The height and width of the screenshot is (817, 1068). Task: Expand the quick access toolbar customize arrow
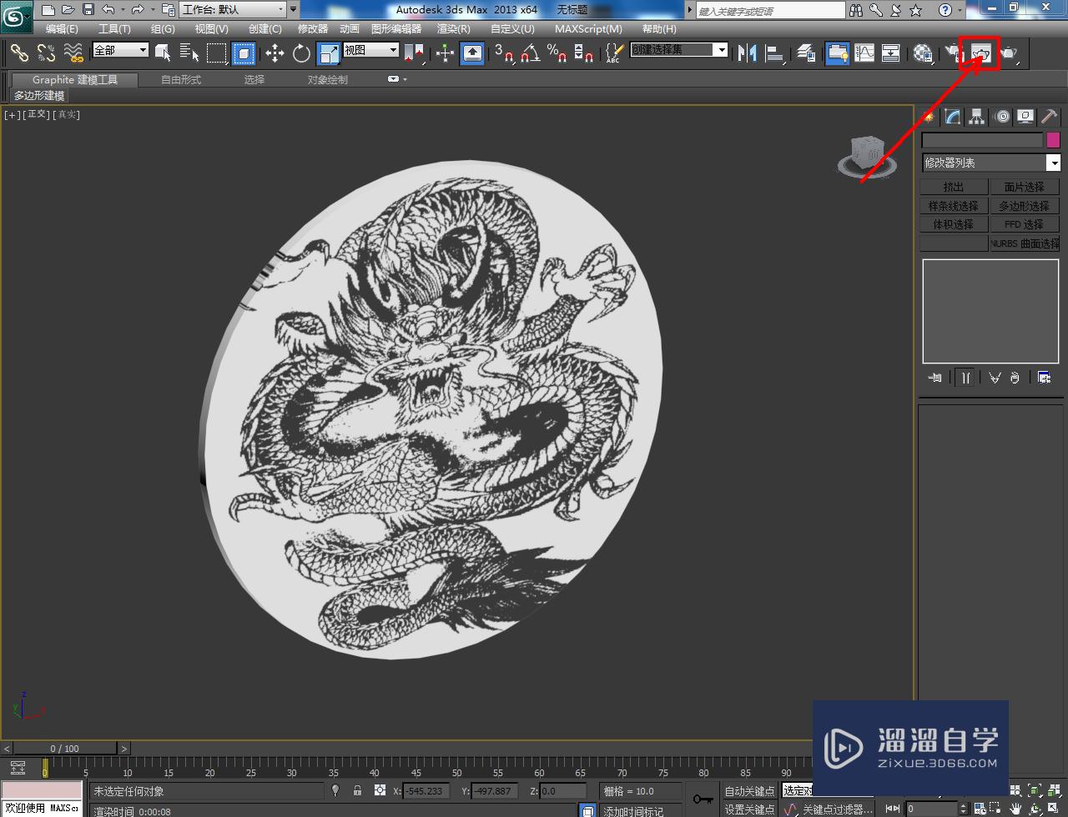click(293, 10)
